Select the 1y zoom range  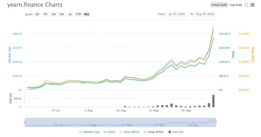click(70, 14)
